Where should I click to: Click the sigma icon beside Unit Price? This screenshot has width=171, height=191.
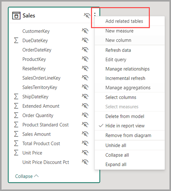tap(16, 153)
